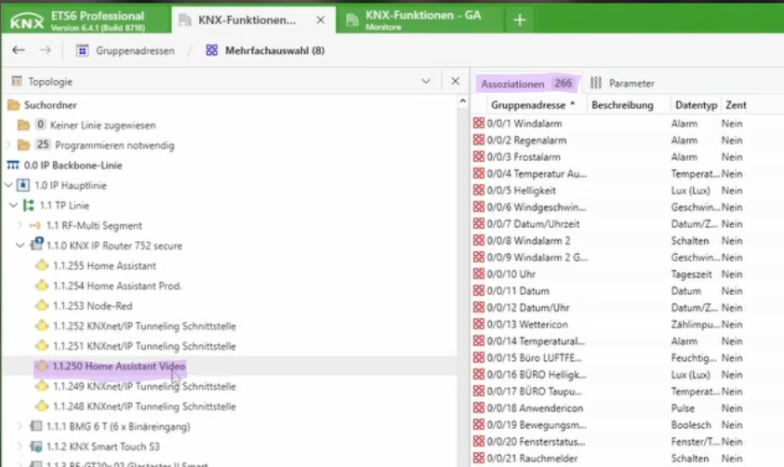The width and height of the screenshot is (784, 467).
Task: Select 1.1.252 KNXnet/IP Tunneling Schnittstelle
Action: [144, 326]
